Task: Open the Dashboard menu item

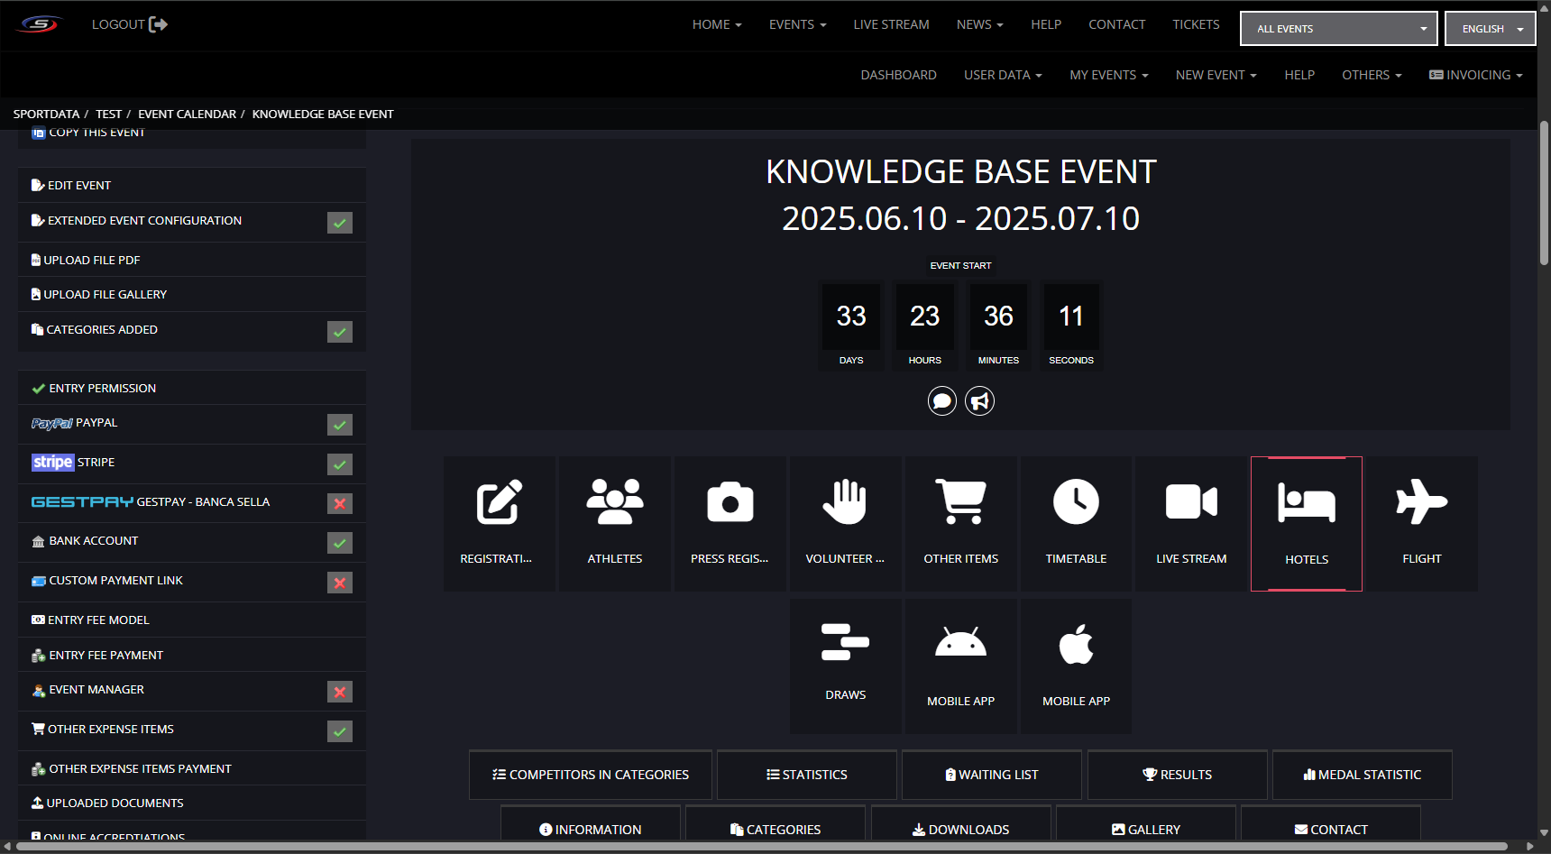Action: 898,75
